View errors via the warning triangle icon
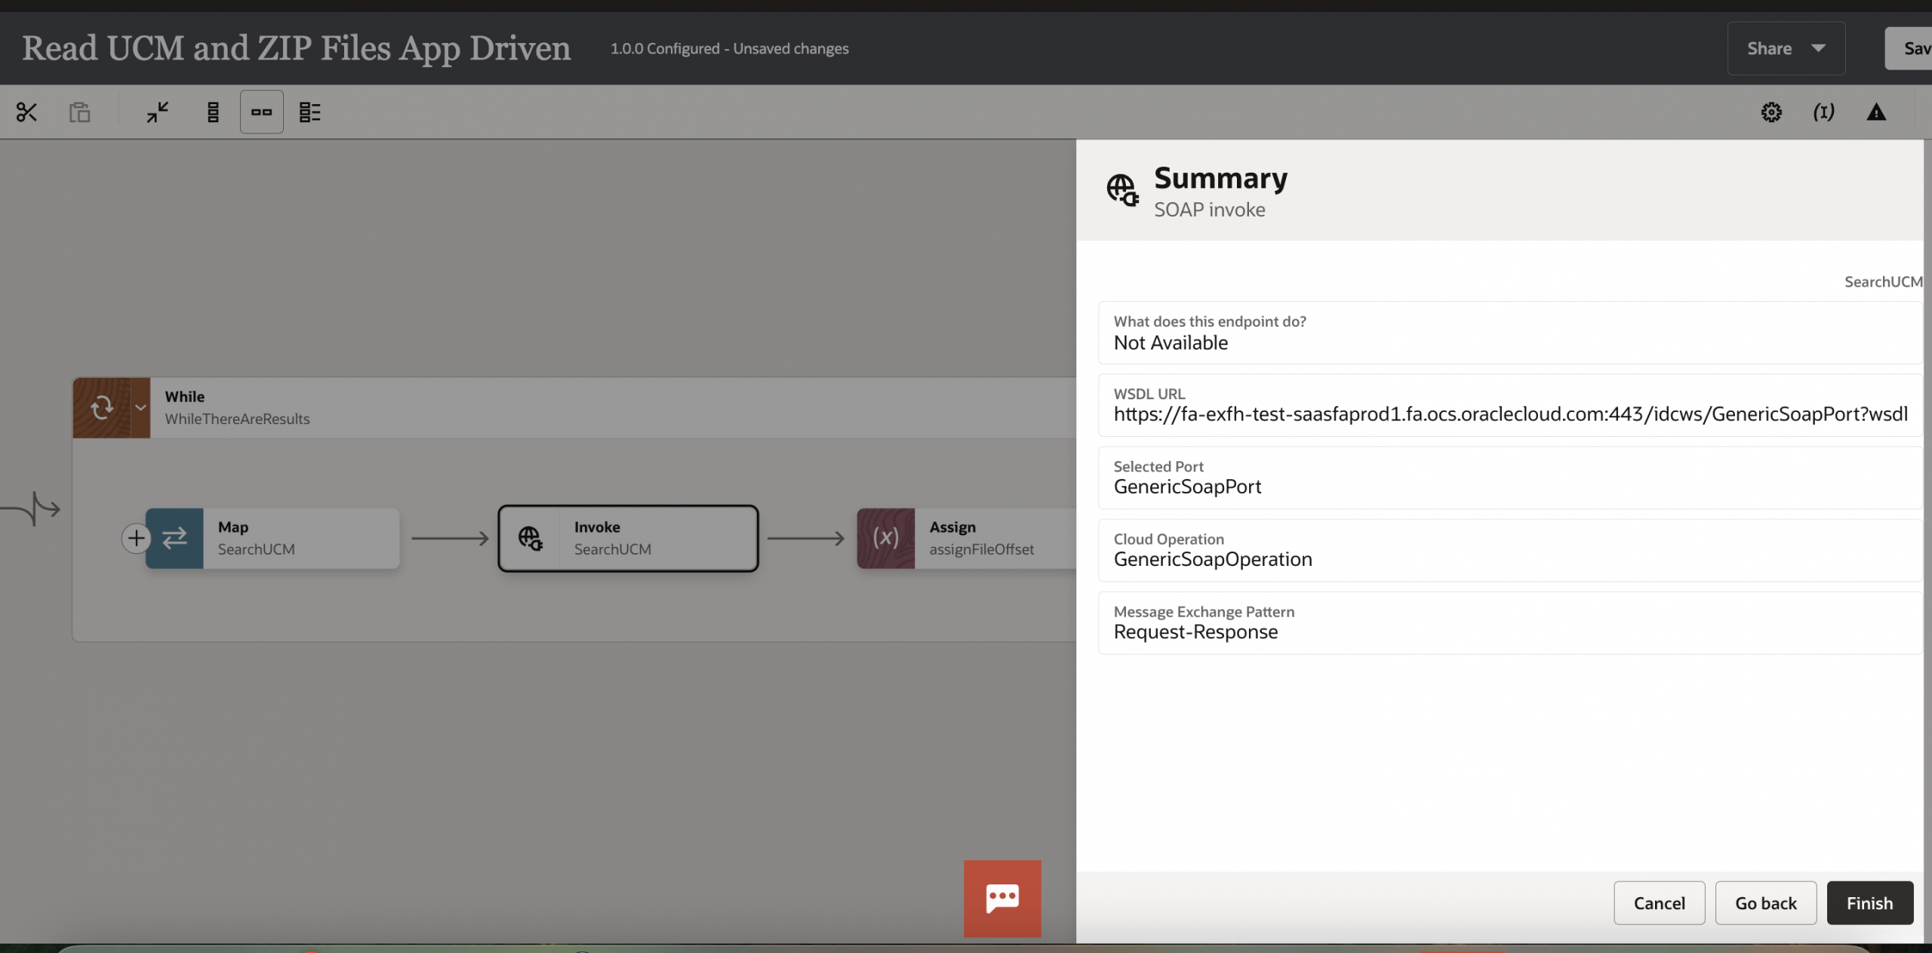 pos(1877,112)
